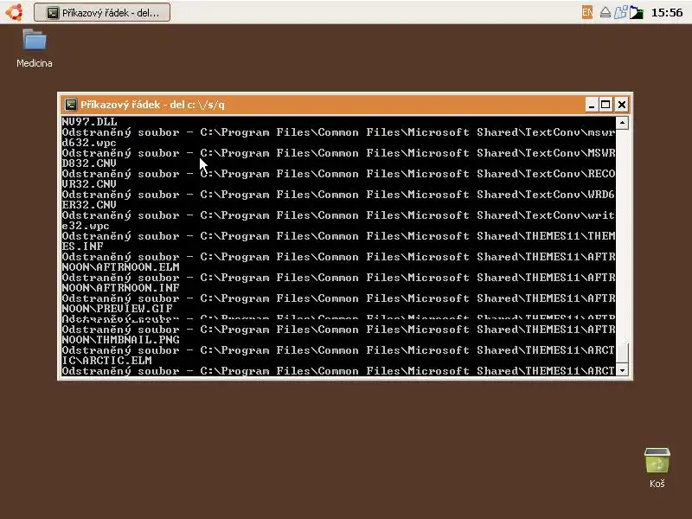
Task: Open the Koš recycle bin icon
Action: pos(657,468)
